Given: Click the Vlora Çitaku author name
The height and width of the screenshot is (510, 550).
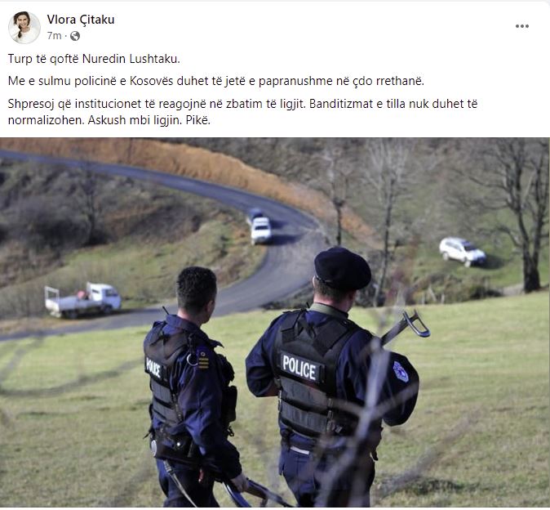Looking at the screenshot, I should 81,20.
